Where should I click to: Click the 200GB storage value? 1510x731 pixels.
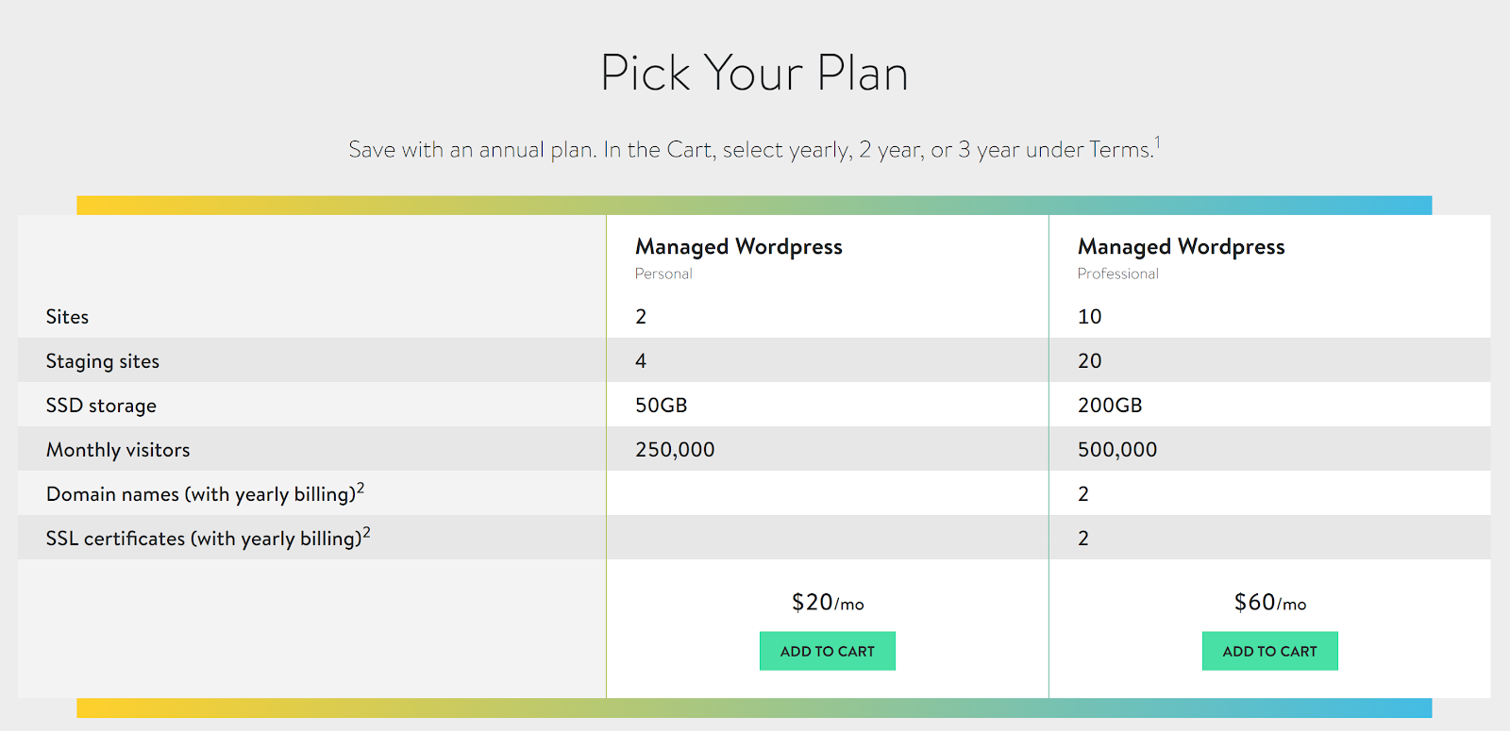(x=1110, y=406)
